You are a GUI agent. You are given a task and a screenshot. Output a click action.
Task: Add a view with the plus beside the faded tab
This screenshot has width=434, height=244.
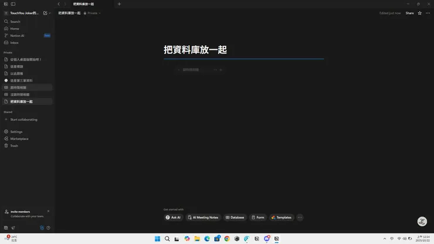pyautogui.click(x=221, y=70)
